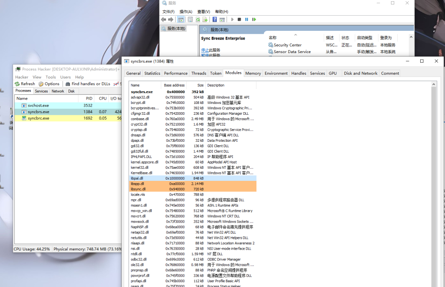This screenshot has height=287, width=445.
Task: Open the Tools menu in Process Hacker
Action: coord(51,77)
